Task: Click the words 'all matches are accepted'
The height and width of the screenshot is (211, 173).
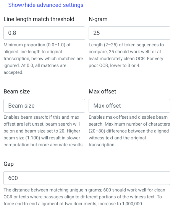Action: point(35,69)
